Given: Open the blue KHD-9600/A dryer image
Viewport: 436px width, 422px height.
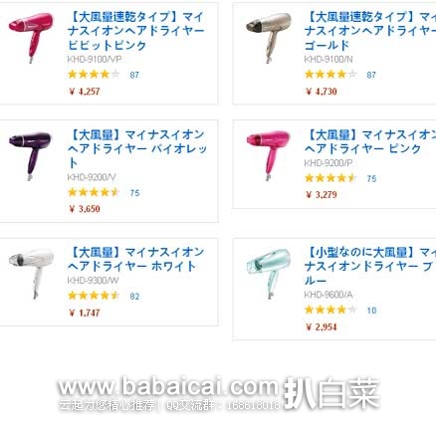Looking at the screenshot, I should pyautogui.click(x=269, y=275).
